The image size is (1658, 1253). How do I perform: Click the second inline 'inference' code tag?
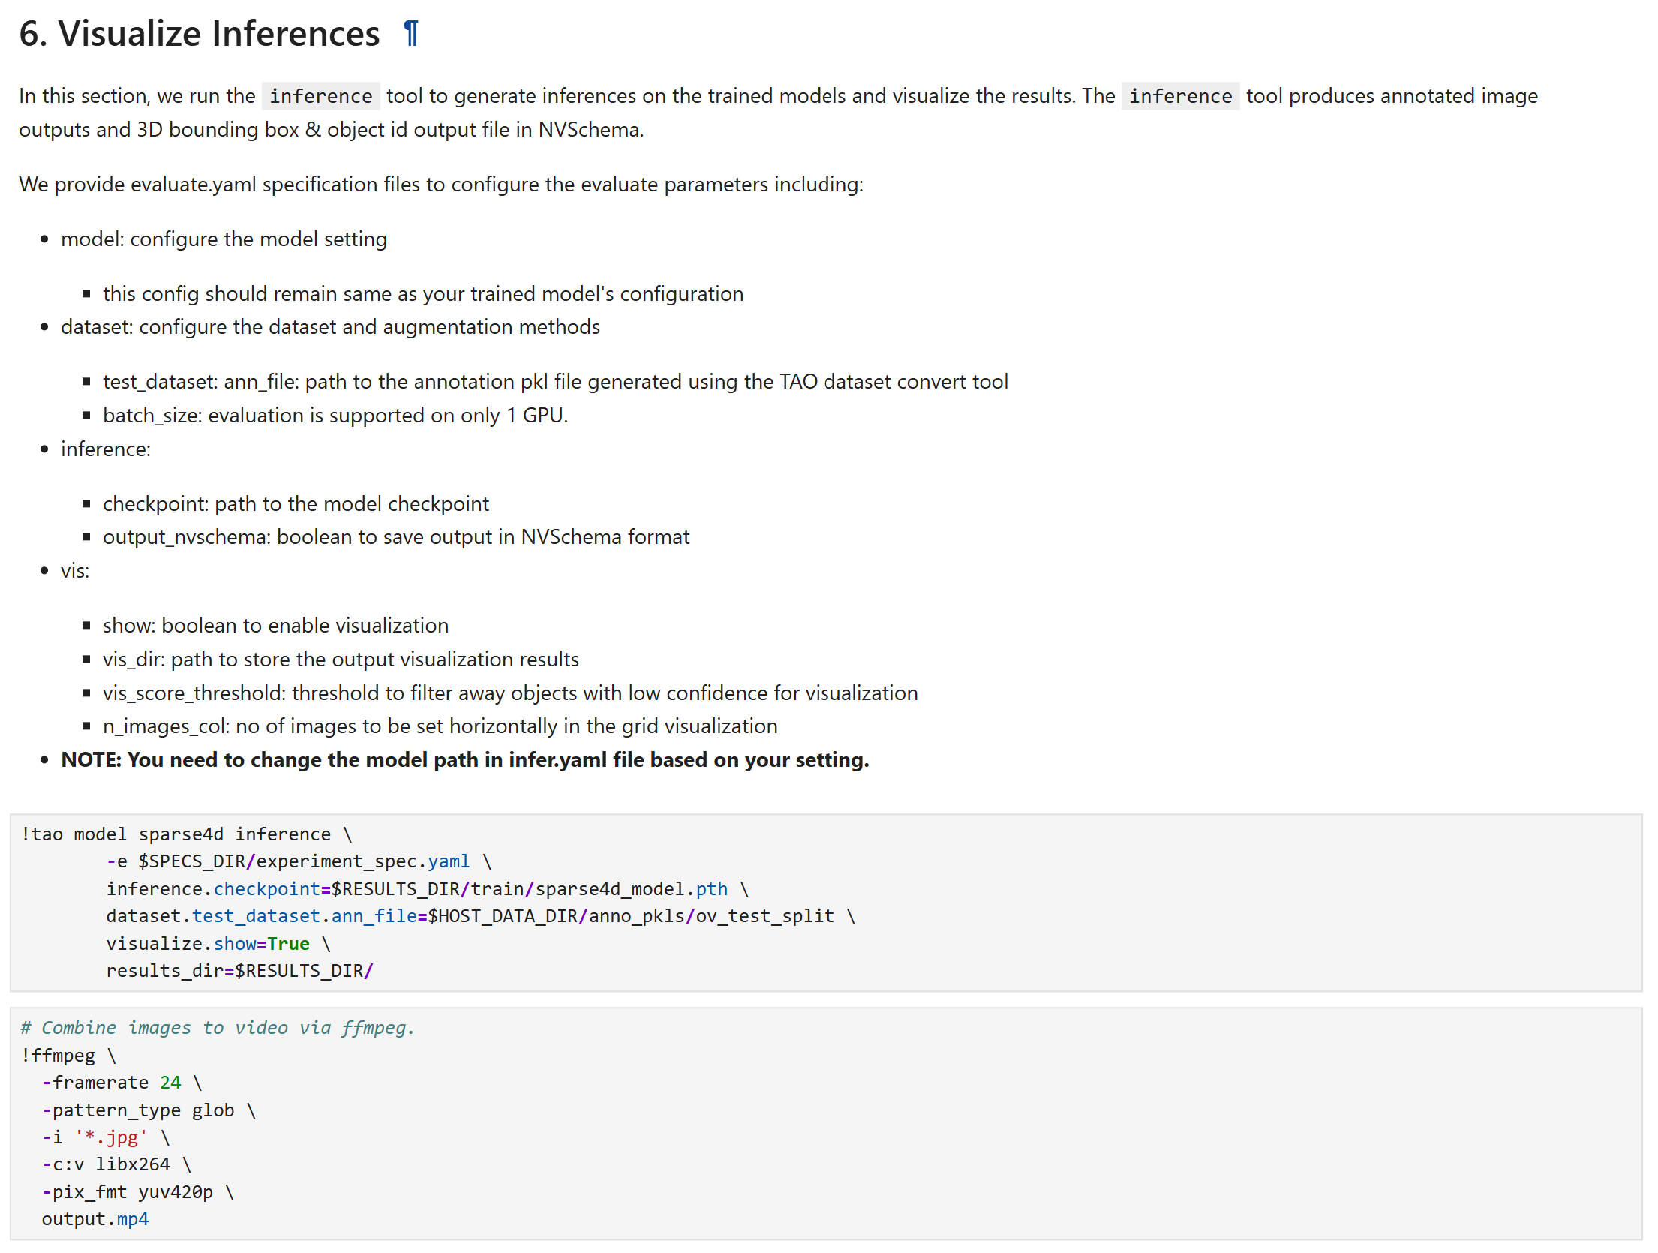[x=1180, y=96]
